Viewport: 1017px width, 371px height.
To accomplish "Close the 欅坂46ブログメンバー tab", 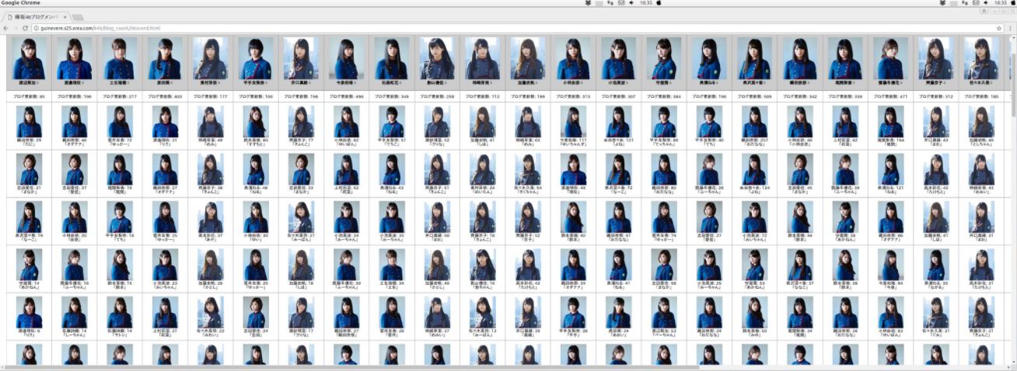I will pyautogui.click(x=65, y=16).
